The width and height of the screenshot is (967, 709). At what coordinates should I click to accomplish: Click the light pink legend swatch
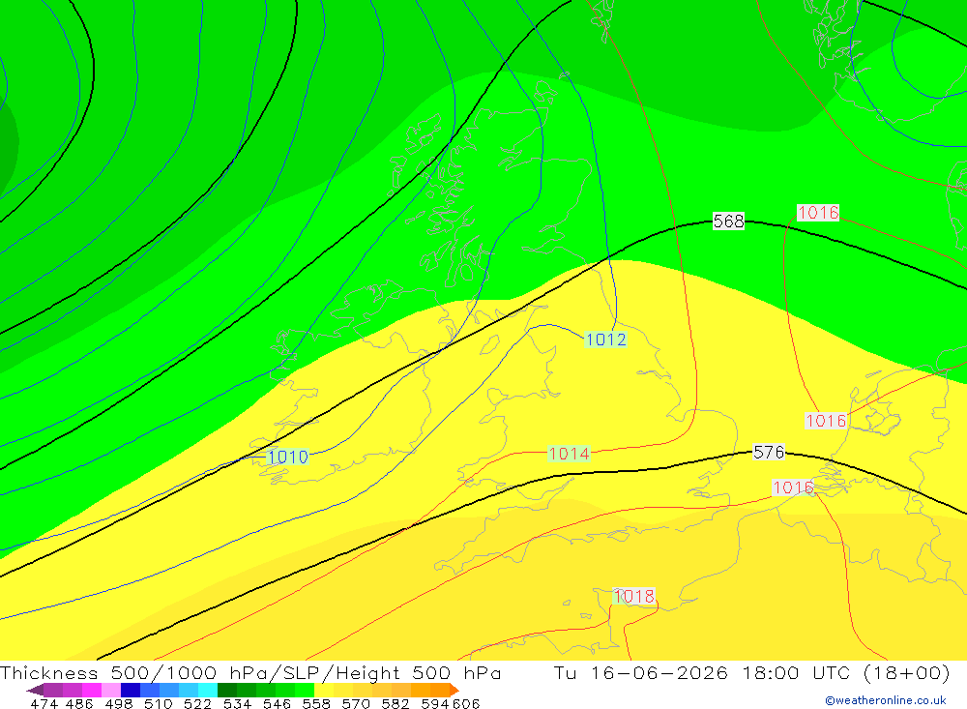point(111,690)
